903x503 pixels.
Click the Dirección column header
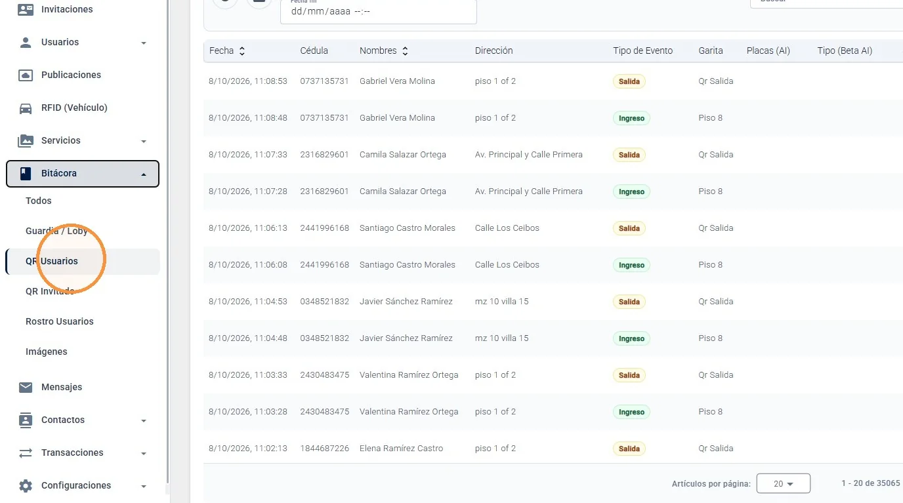click(494, 50)
